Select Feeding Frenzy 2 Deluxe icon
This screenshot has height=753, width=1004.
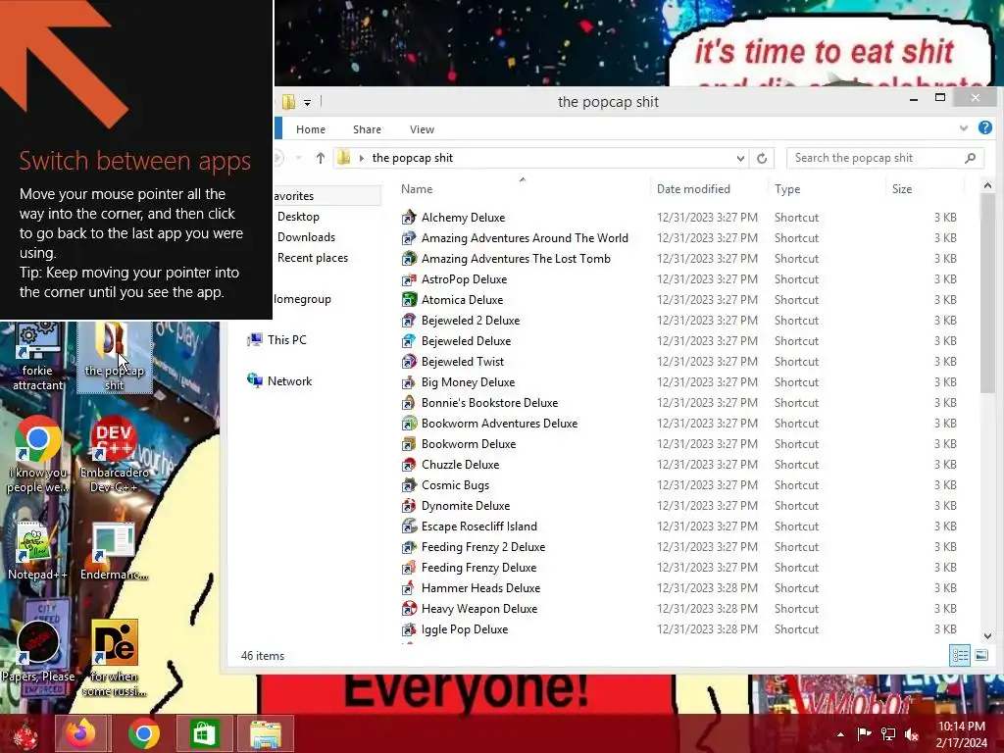click(x=409, y=547)
